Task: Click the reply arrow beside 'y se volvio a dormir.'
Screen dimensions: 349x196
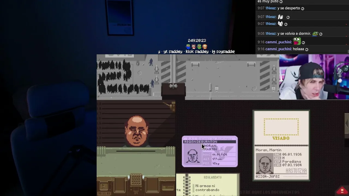Action: [x=321, y=34]
